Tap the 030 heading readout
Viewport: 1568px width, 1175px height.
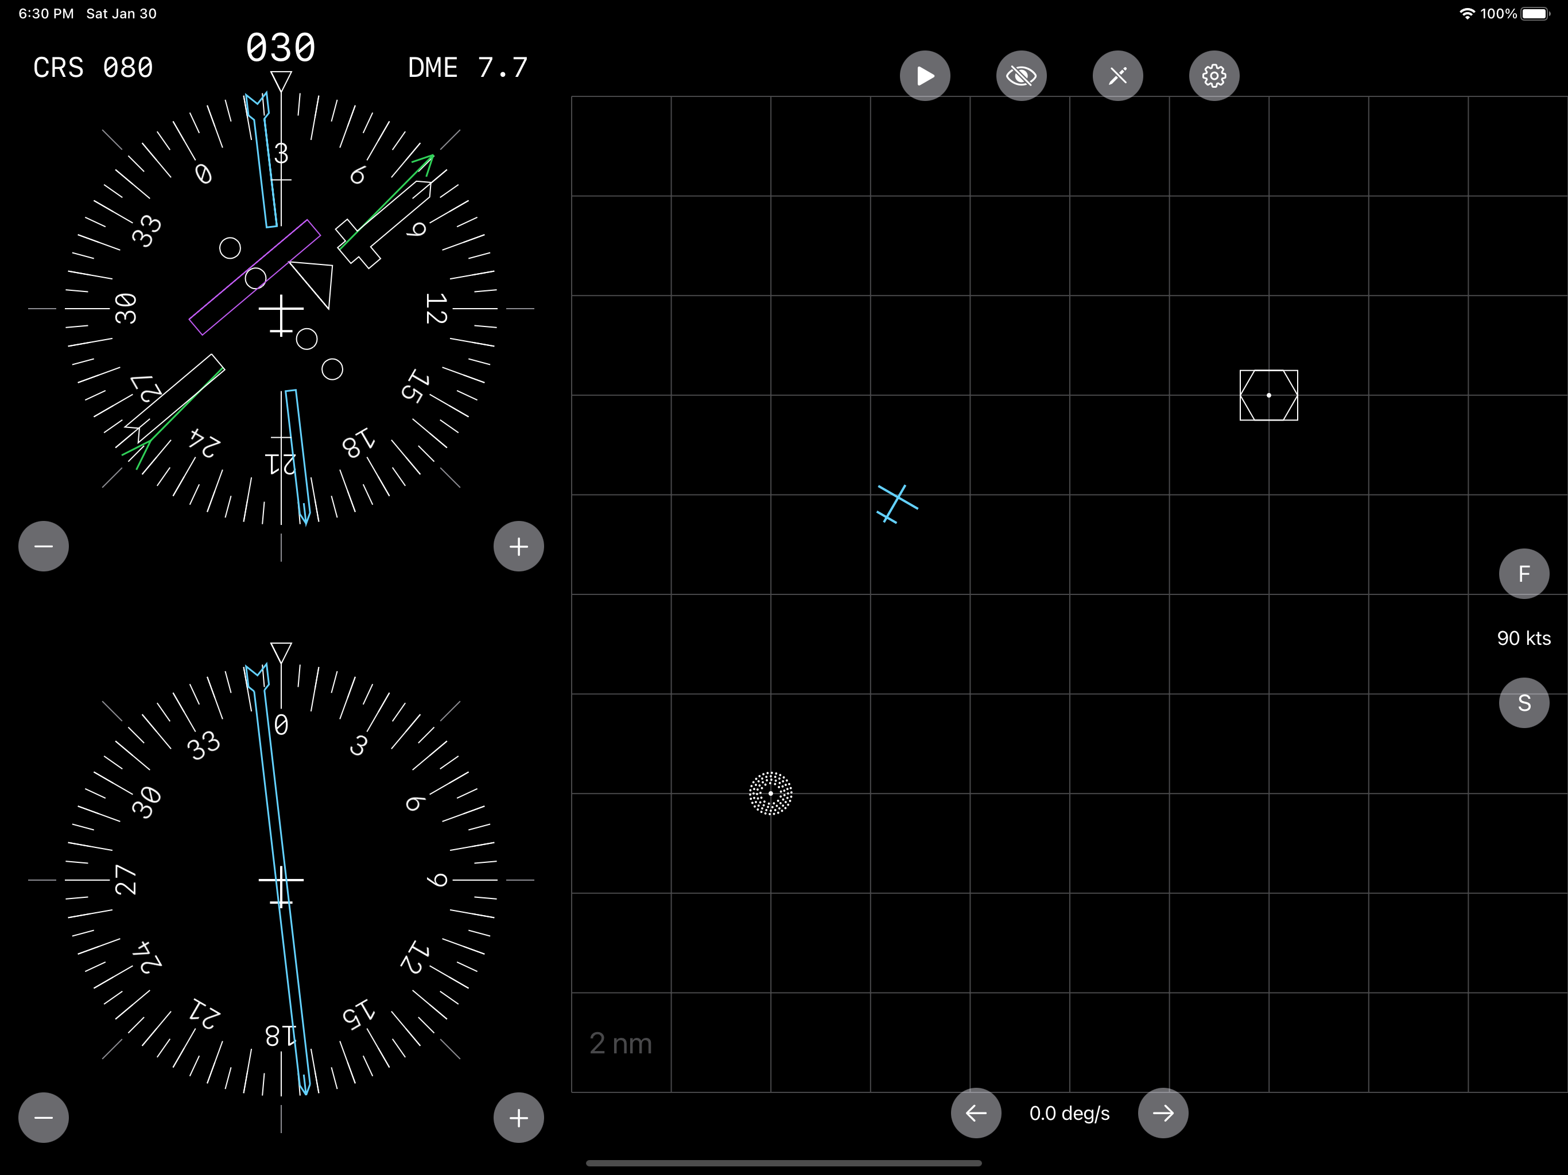tap(281, 48)
